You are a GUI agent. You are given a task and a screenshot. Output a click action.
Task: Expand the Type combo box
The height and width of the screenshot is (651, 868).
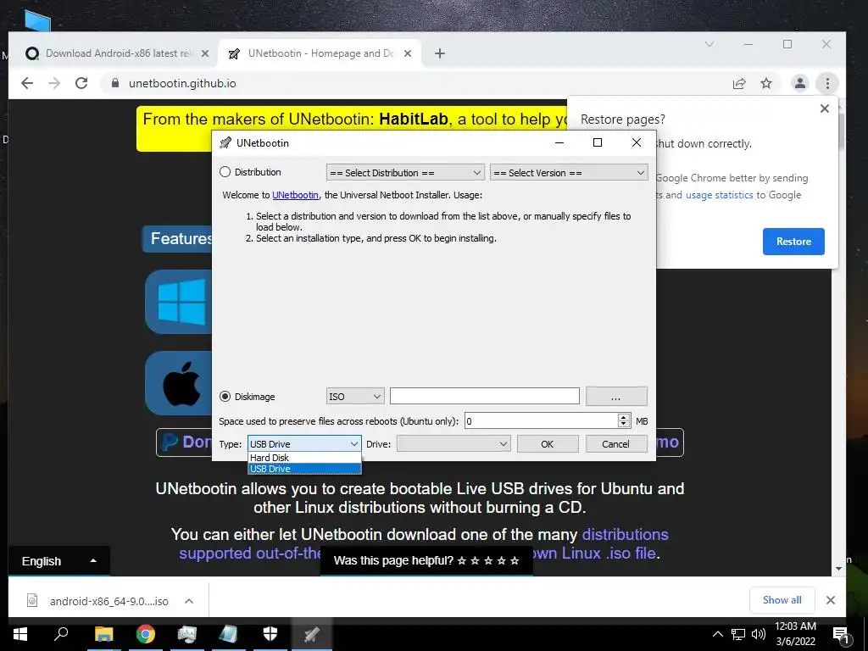[304, 444]
